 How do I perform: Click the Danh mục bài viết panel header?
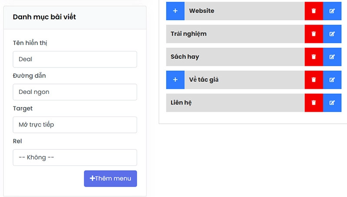click(x=75, y=17)
